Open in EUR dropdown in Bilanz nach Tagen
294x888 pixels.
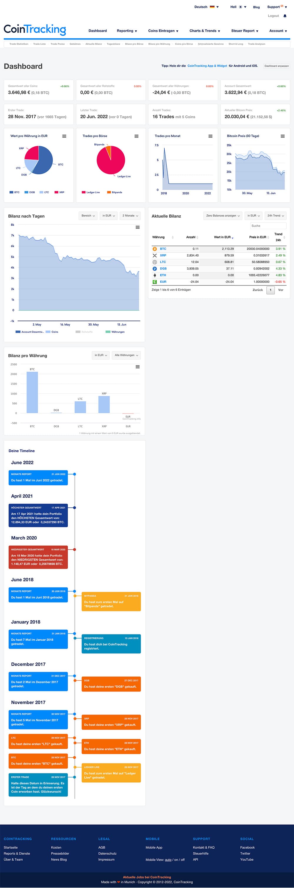coord(108,216)
